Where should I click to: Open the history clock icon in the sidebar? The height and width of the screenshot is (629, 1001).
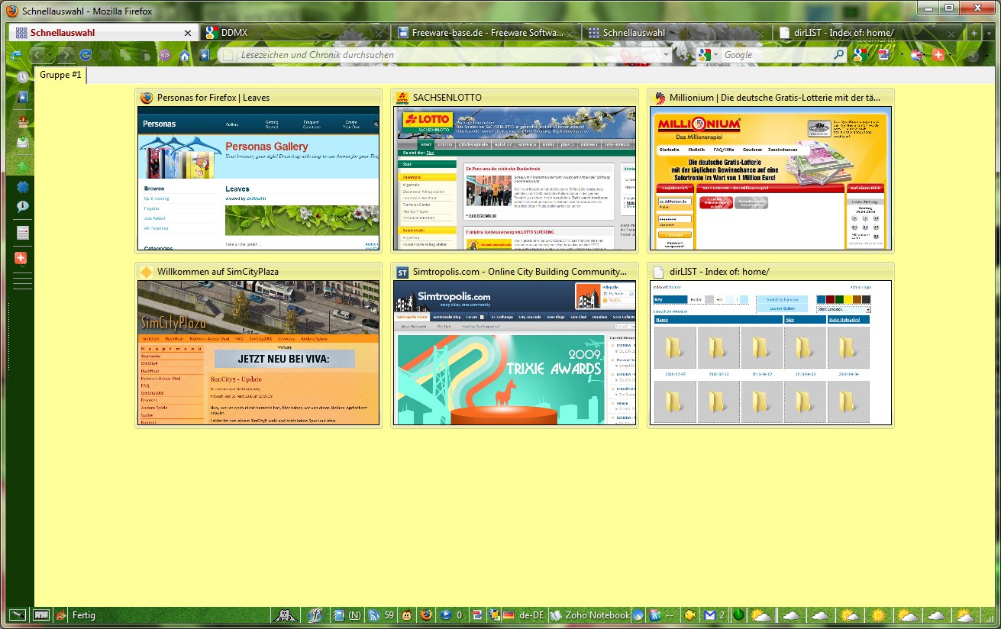(x=23, y=76)
